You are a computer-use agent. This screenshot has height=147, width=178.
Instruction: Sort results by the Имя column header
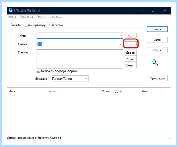pyautogui.click(x=12, y=91)
